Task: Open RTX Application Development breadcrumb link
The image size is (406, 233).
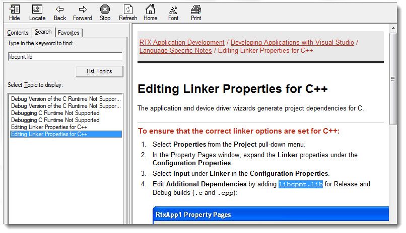Action: tap(182, 43)
